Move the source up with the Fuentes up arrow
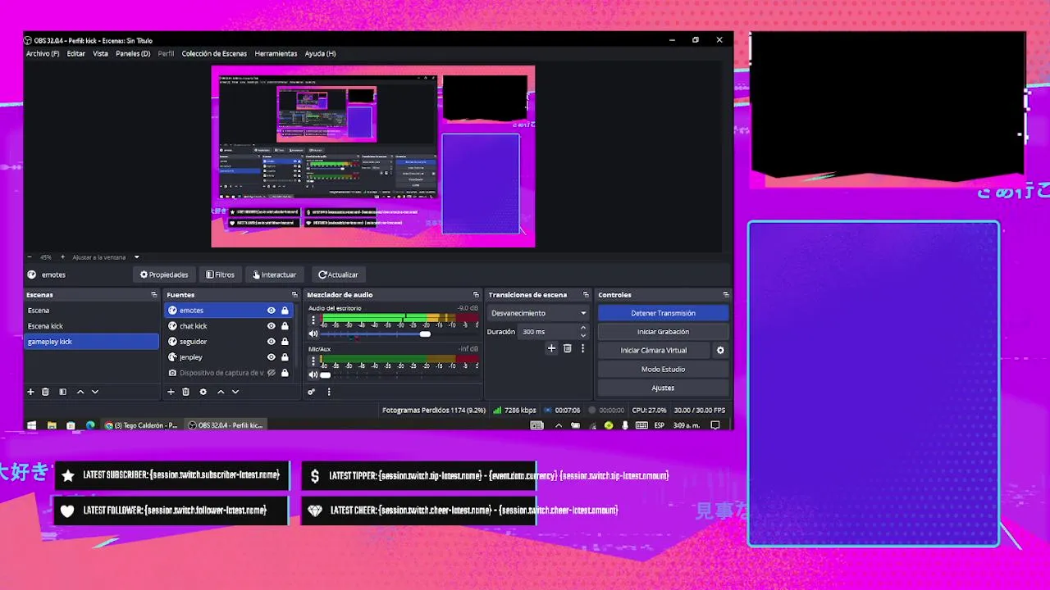The height and width of the screenshot is (590, 1050). (221, 392)
